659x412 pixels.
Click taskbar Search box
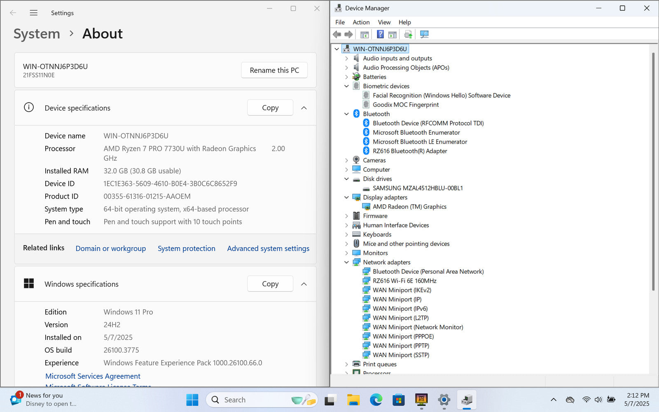(x=262, y=400)
